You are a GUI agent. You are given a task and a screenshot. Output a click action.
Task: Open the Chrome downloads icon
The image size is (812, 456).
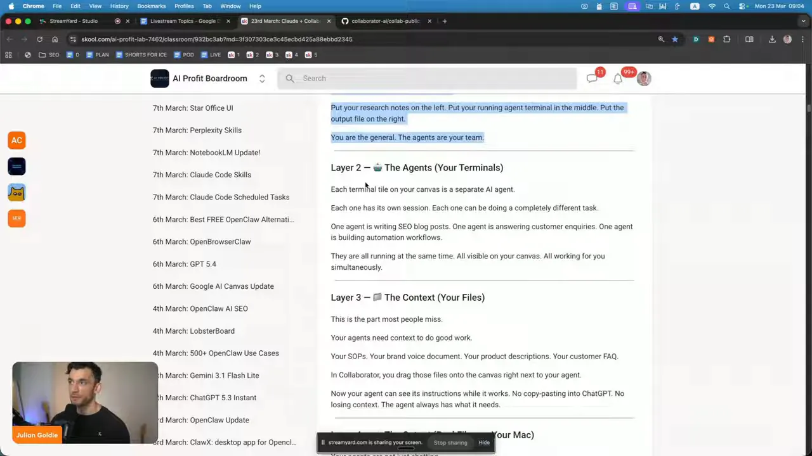pos(772,39)
